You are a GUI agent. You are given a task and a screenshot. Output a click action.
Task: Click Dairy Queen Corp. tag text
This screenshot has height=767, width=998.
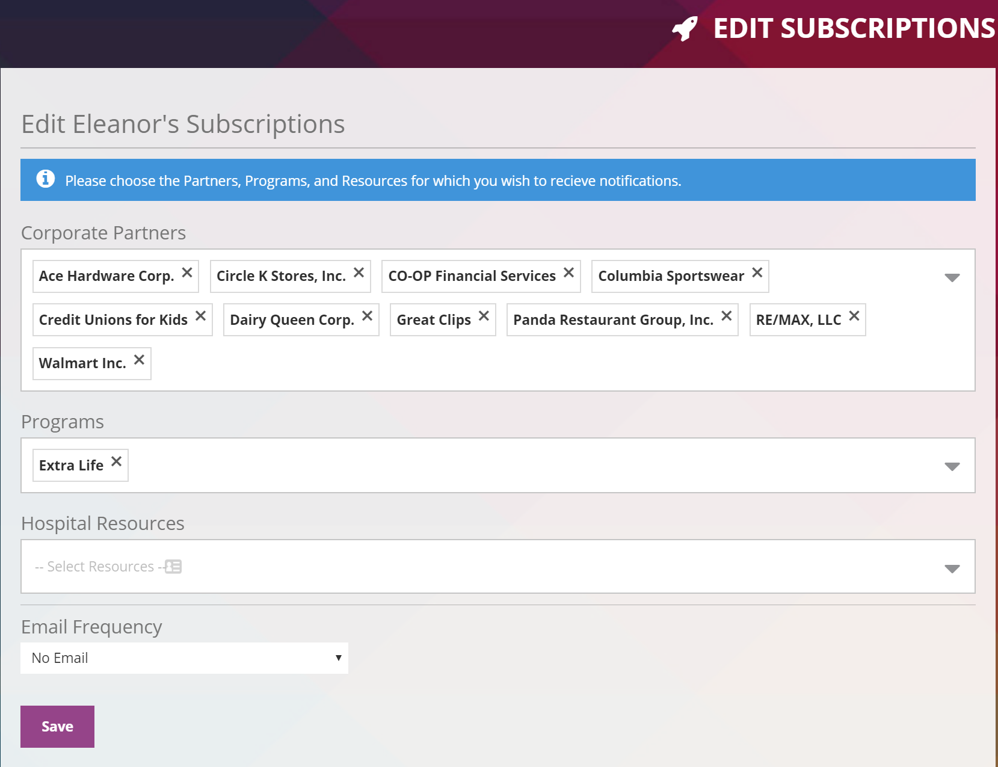(x=292, y=320)
